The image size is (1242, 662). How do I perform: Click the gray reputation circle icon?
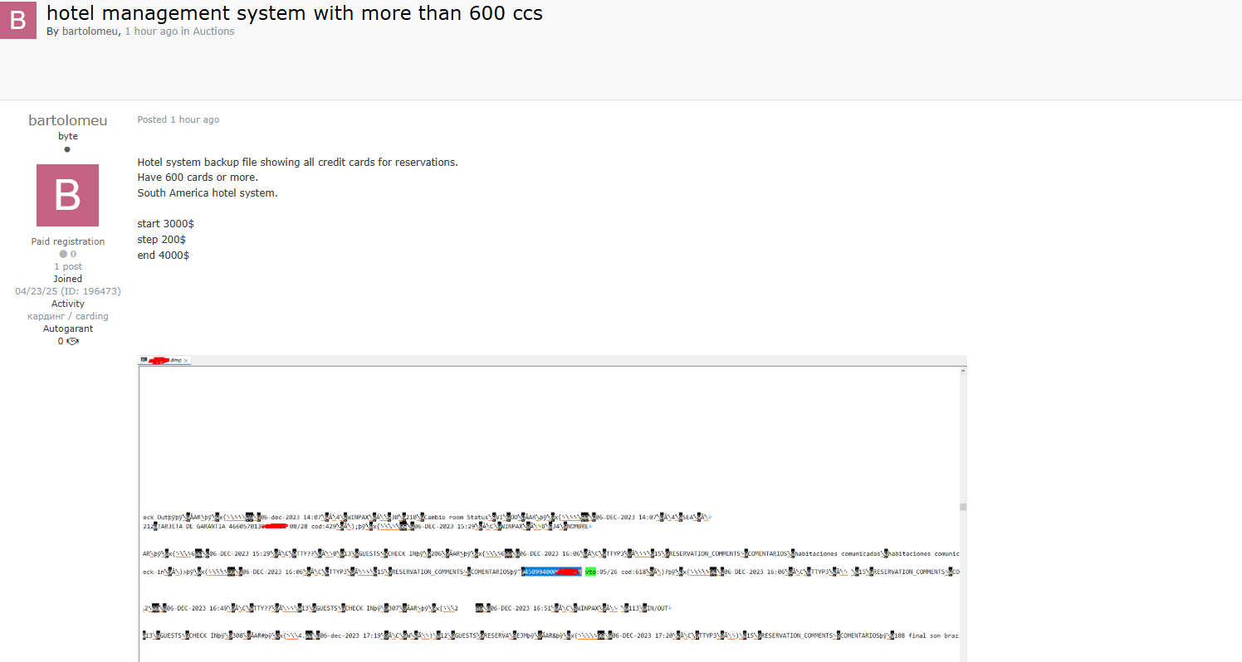[63, 254]
